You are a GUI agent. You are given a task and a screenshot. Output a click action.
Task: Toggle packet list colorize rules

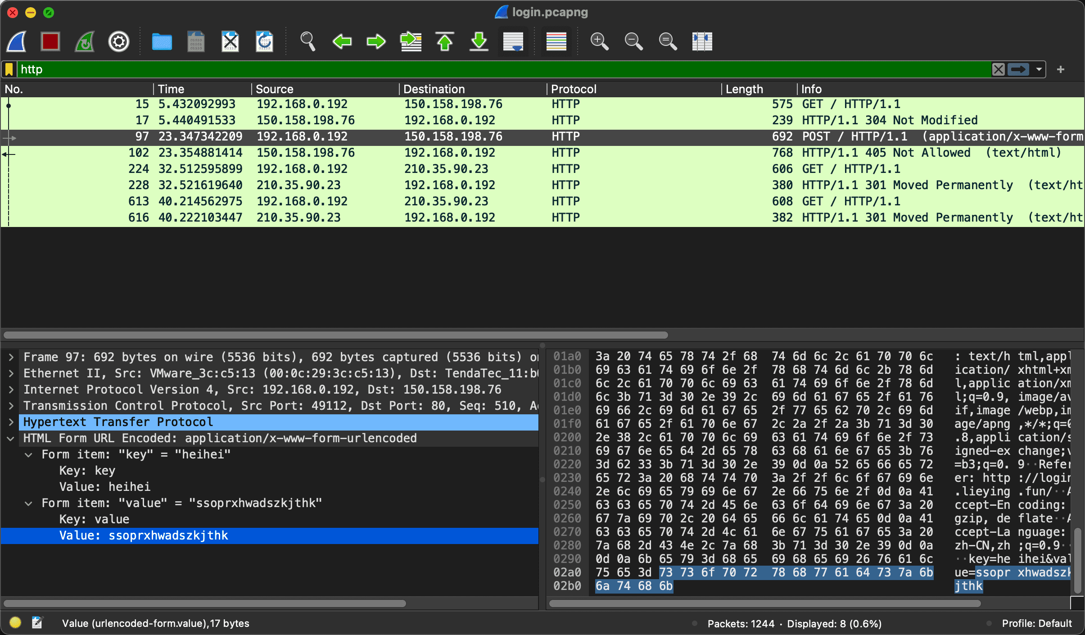[x=556, y=42]
